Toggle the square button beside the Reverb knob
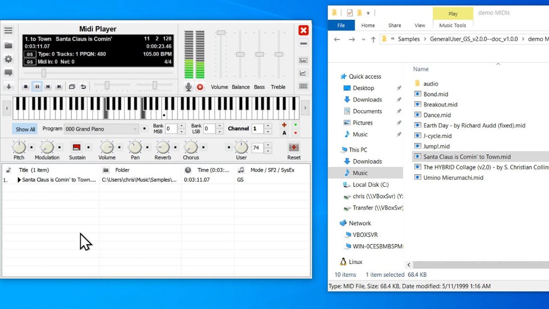 [x=175, y=147]
